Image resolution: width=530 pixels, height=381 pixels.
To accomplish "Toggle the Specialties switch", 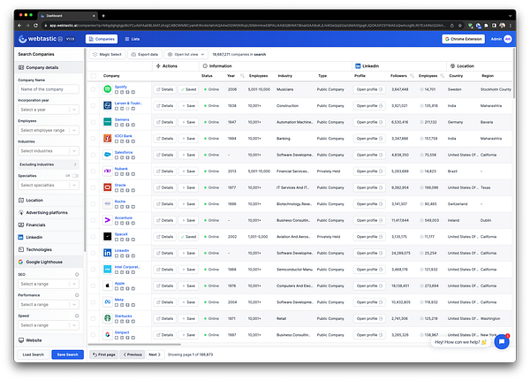I will [x=75, y=176].
